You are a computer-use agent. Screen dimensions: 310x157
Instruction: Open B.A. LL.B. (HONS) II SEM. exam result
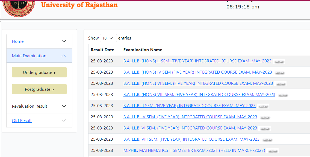coord(197,61)
